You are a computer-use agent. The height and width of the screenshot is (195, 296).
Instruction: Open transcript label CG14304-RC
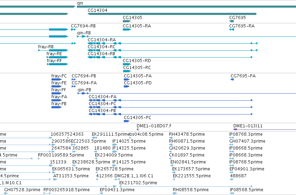click(x=102, y=47)
